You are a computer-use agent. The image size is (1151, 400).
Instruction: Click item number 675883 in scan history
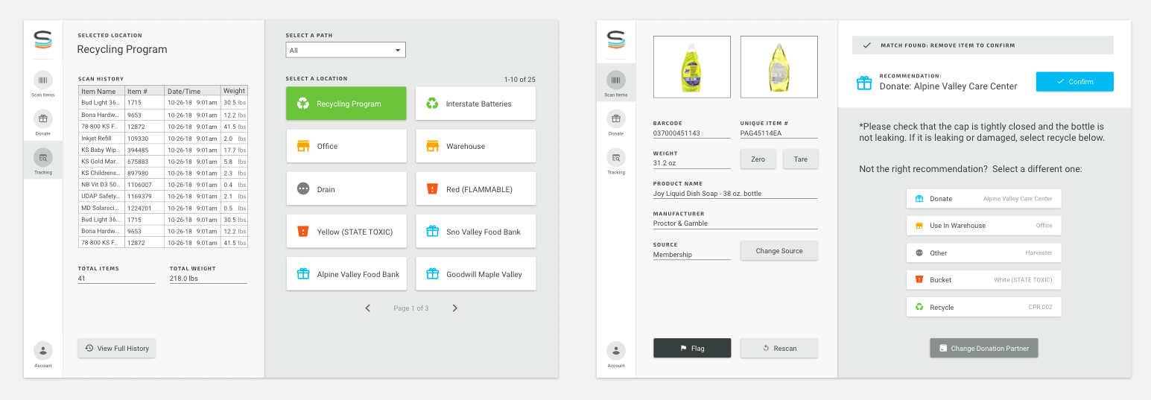(138, 162)
